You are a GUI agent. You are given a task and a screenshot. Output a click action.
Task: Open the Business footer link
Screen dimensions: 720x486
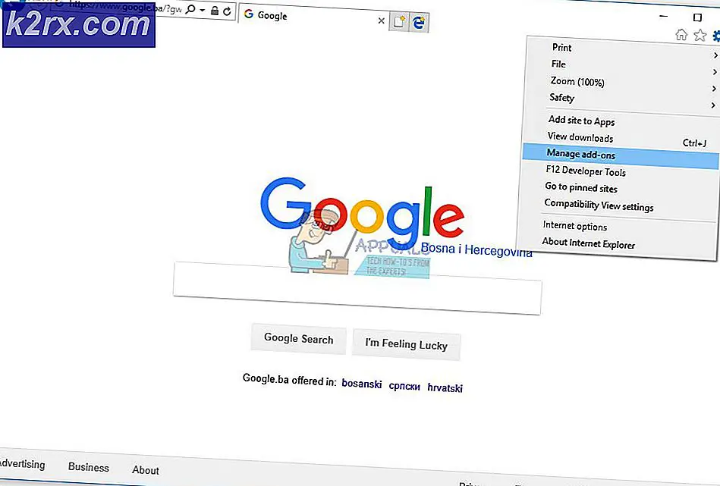coord(89,467)
